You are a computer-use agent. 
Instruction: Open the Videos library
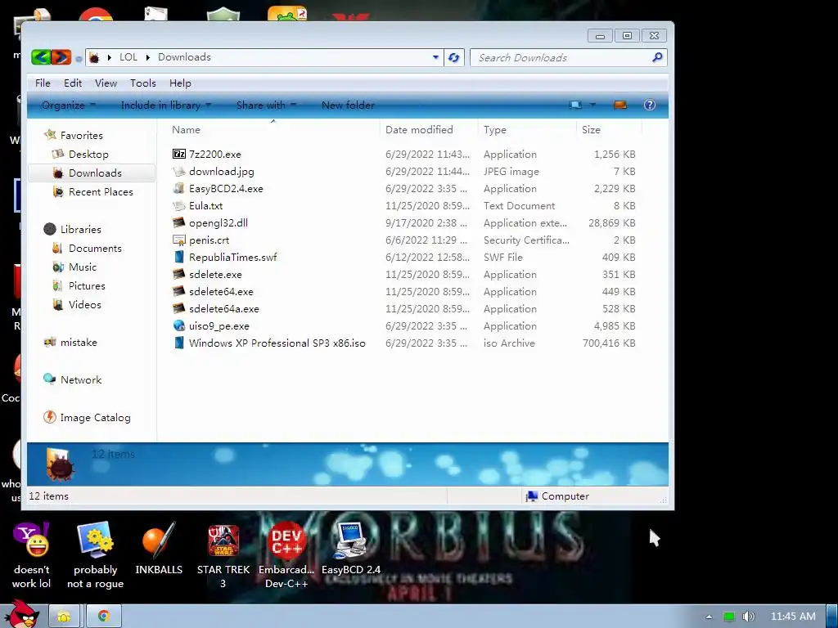84,304
